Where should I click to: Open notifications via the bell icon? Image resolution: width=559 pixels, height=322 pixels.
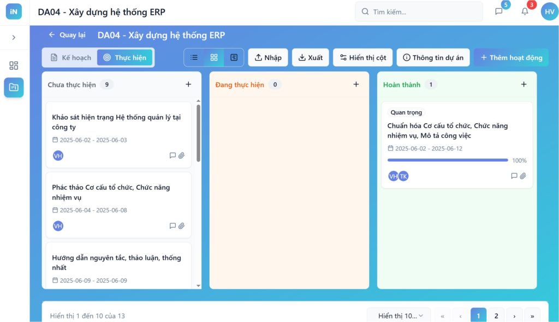525,11
